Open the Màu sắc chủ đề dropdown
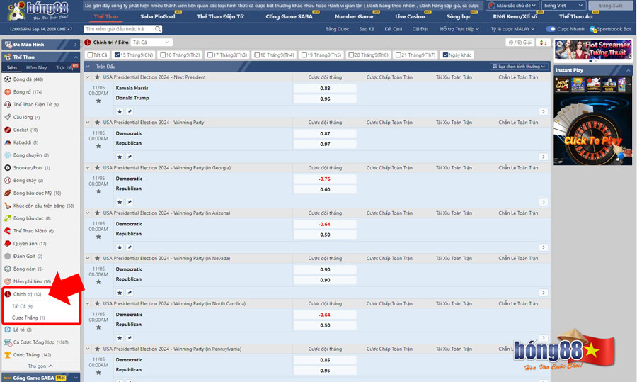 pyautogui.click(x=512, y=5)
